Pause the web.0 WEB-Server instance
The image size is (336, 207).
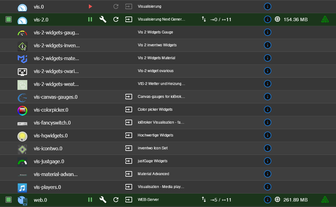[x=90, y=199]
